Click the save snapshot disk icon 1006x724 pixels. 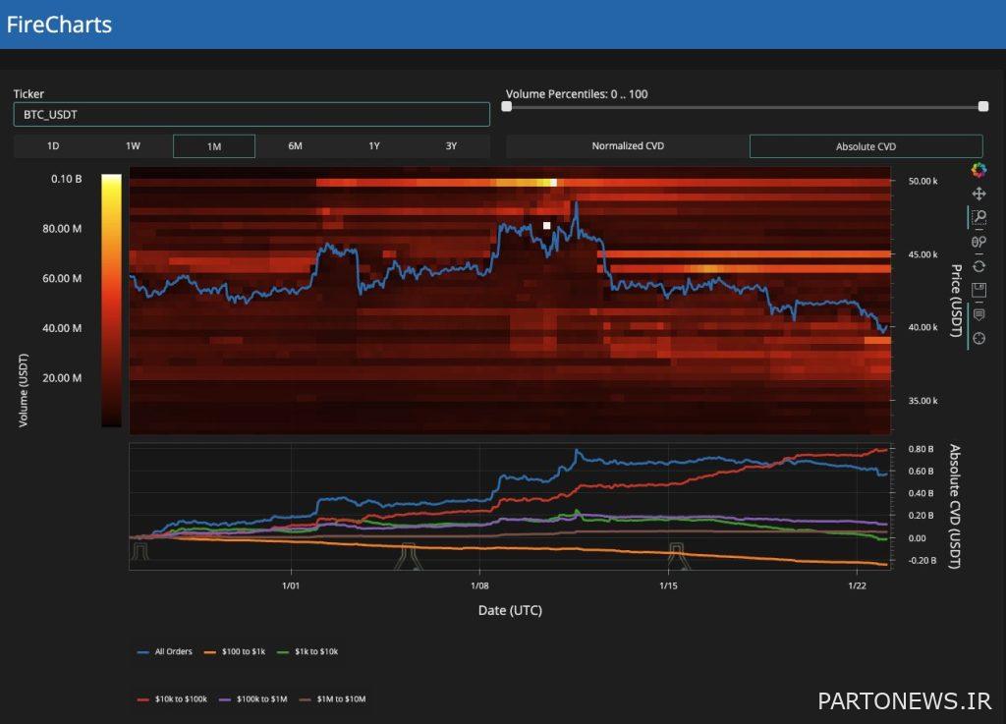[978, 288]
